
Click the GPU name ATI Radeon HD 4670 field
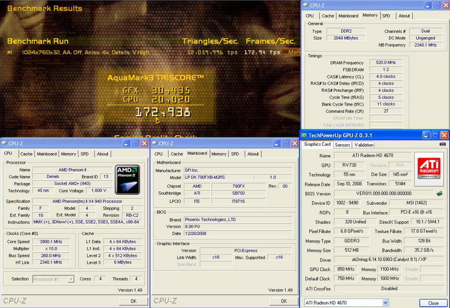[372, 155]
